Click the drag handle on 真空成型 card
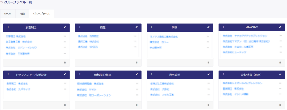The height and width of the screenshot is (110, 287). [x=152, y=74]
